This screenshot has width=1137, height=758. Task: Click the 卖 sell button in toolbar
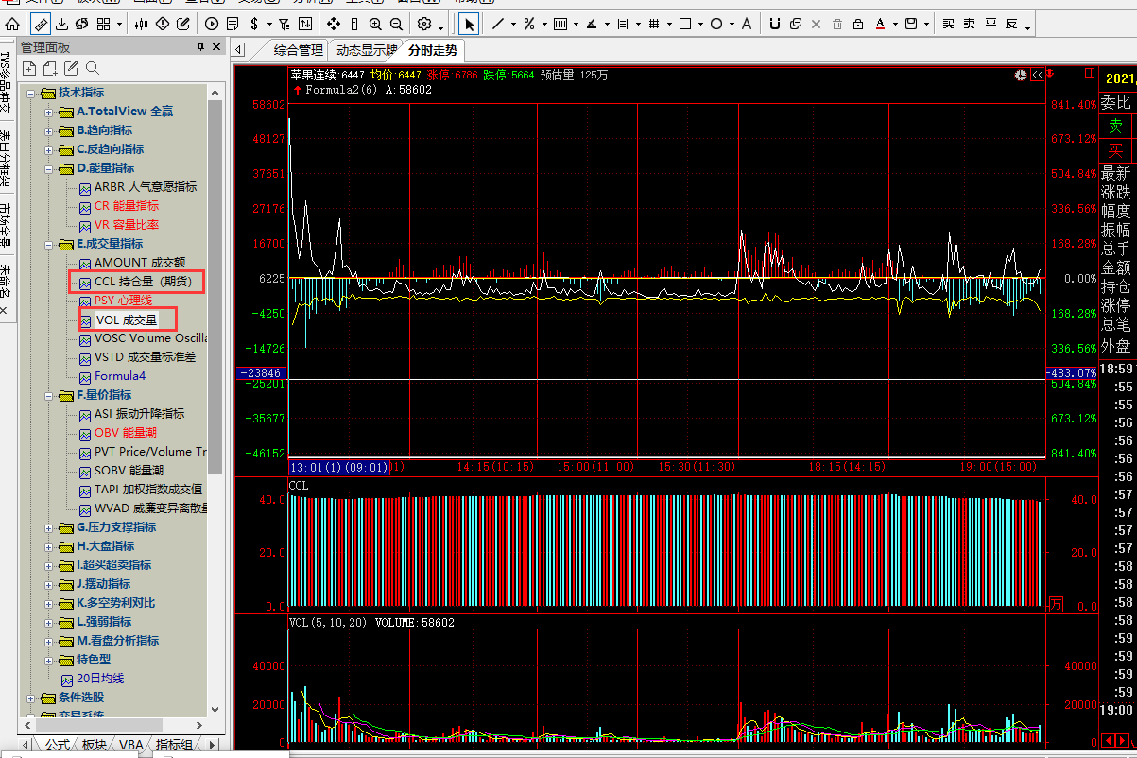coord(969,24)
